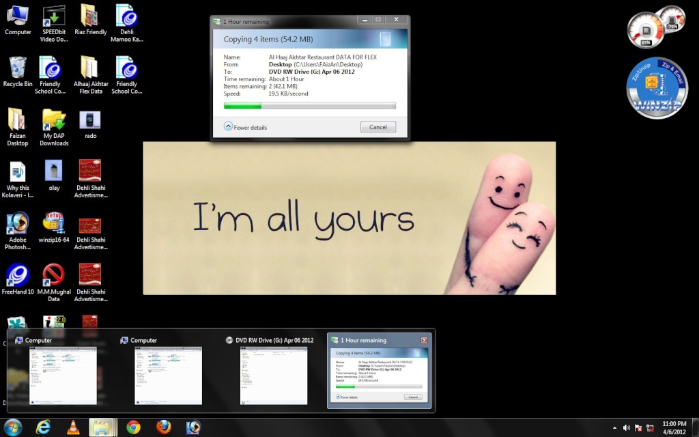Open the Windows Start menu
Screen dimensions: 699x437
(x=12, y=427)
